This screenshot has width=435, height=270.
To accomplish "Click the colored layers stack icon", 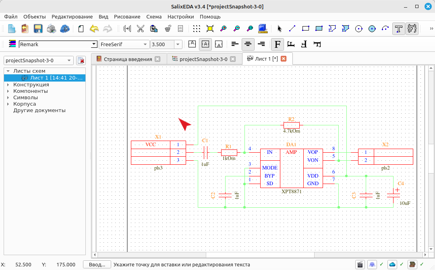I will click(x=12, y=44).
